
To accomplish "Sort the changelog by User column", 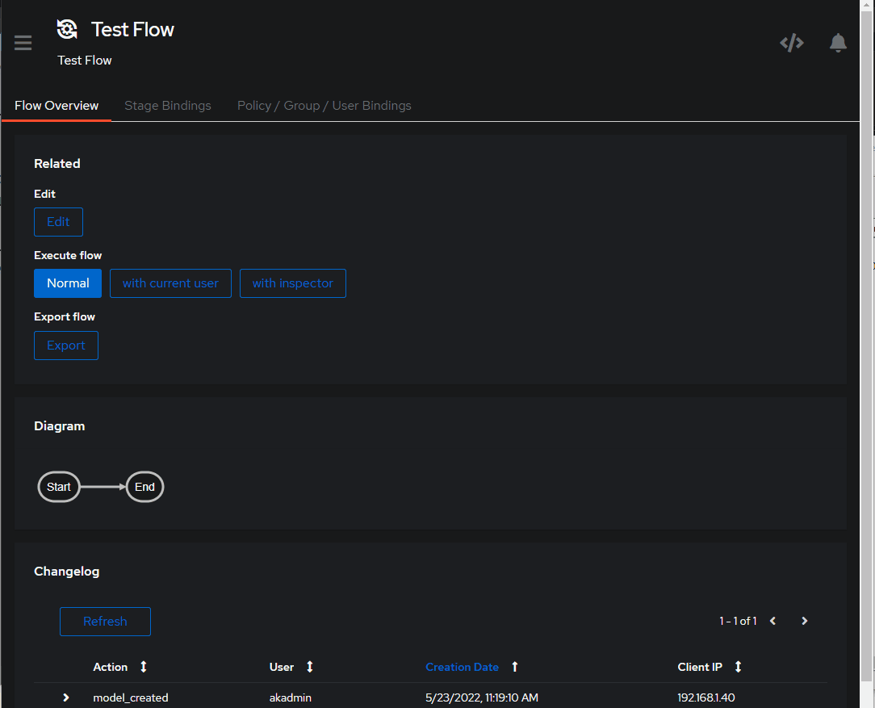I will tap(309, 667).
